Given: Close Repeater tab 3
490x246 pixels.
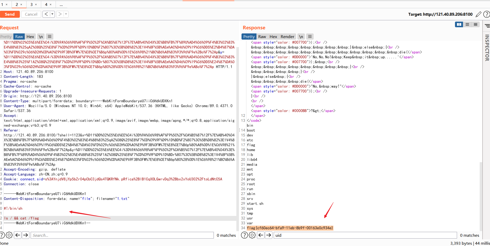Looking at the screenshot, I should click(36, 4).
